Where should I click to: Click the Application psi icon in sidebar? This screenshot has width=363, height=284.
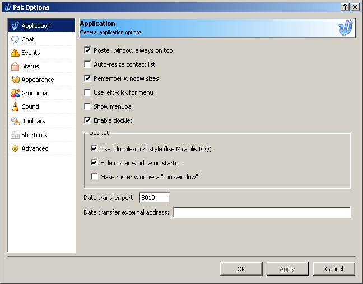click(15, 25)
